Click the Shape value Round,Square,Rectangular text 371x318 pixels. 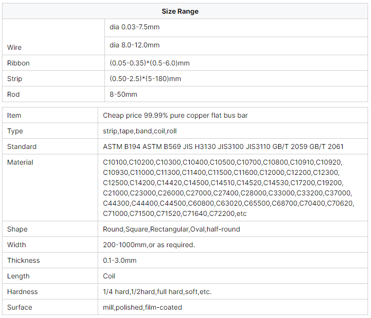tap(171, 229)
